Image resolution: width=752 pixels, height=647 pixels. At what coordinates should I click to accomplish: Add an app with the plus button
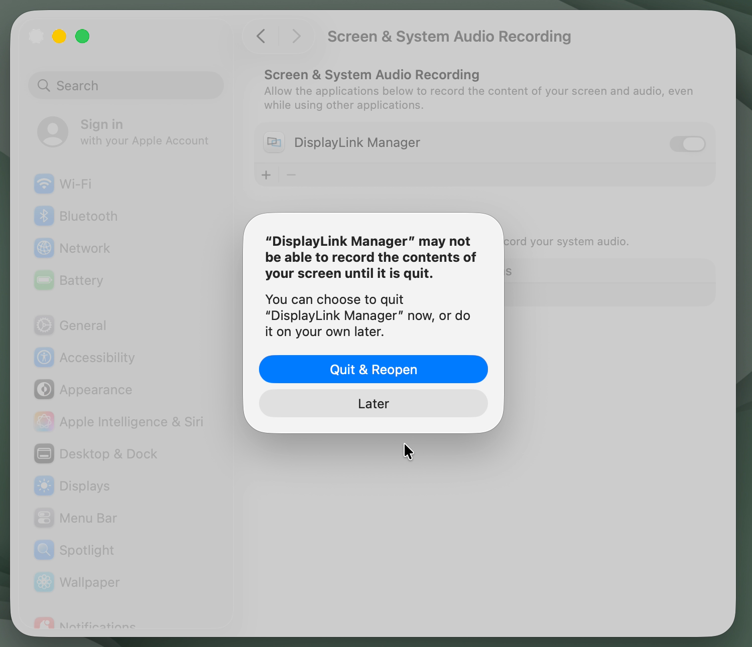pyautogui.click(x=266, y=175)
